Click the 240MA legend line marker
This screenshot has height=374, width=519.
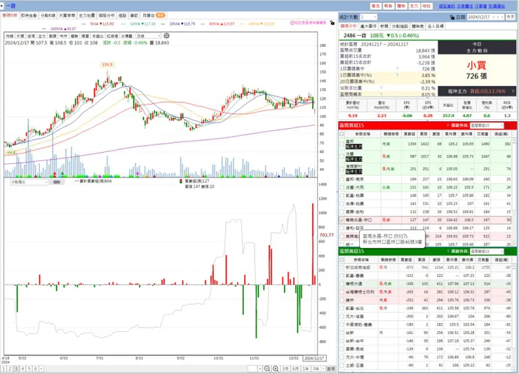point(44,29)
